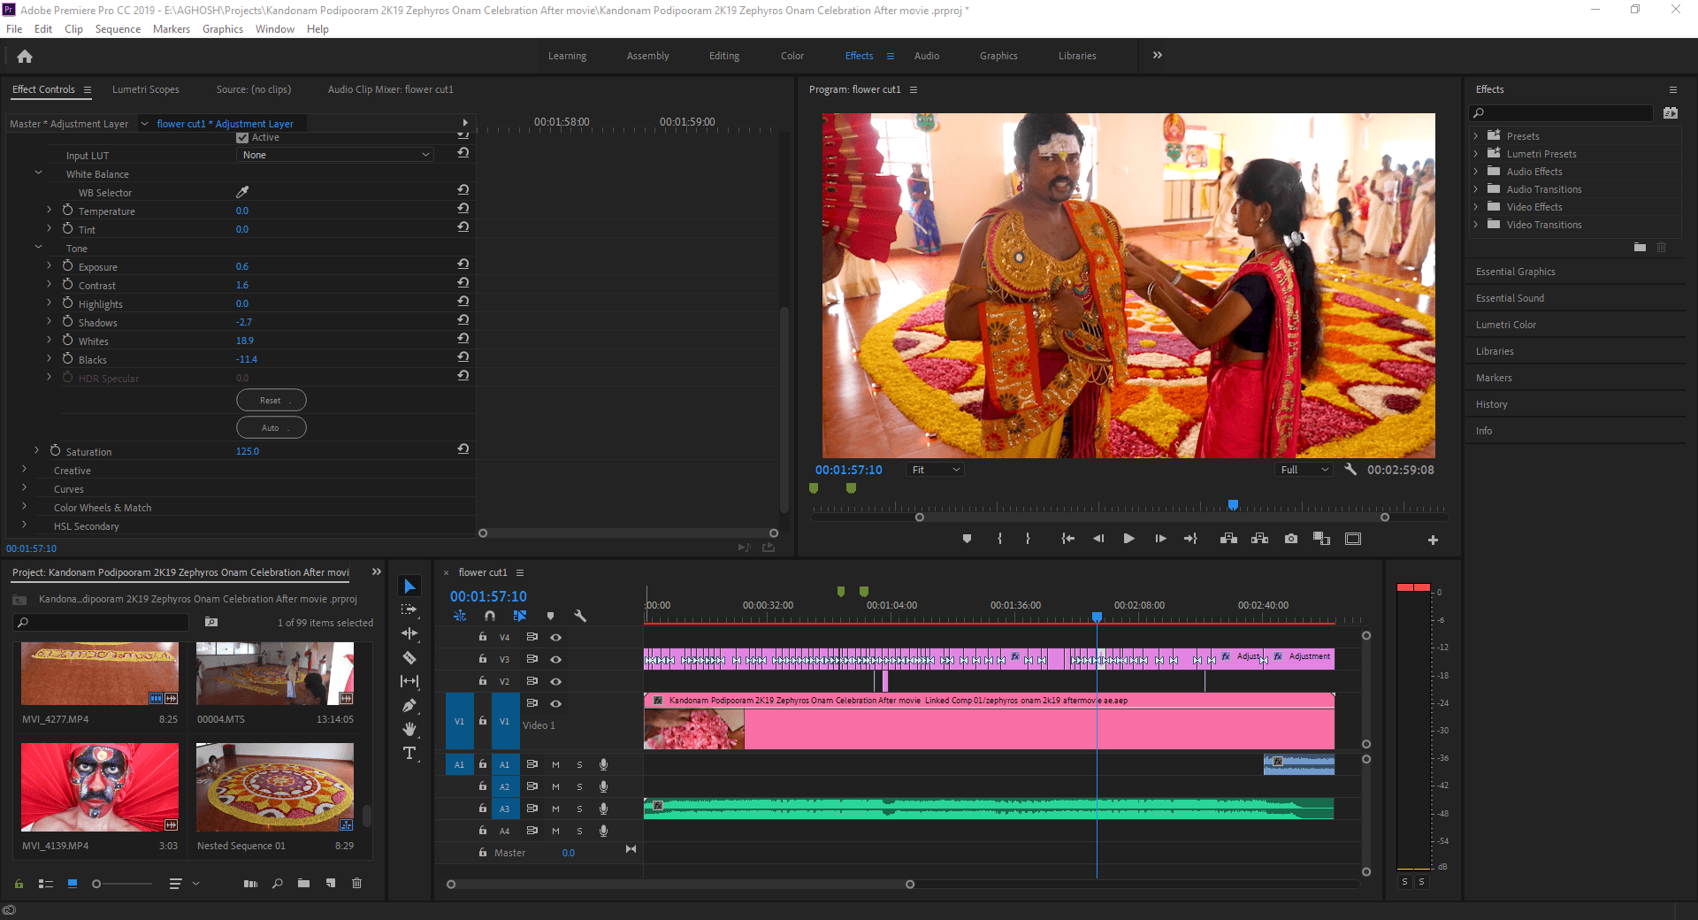1698x920 pixels.
Task: Click Reset in the Lumetri Tone section
Action: pyautogui.click(x=271, y=400)
